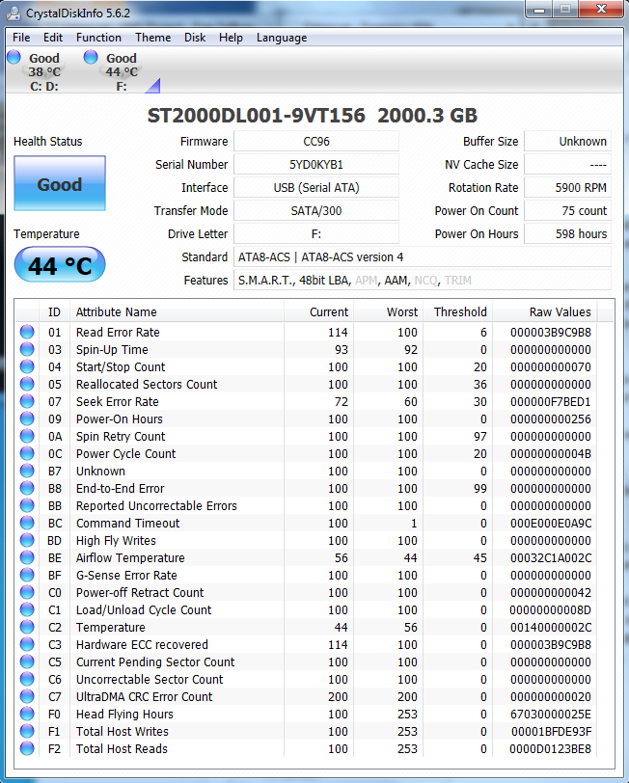629x783 pixels.
Task: Click status orb for Spin Retry Count
Action: (x=27, y=436)
